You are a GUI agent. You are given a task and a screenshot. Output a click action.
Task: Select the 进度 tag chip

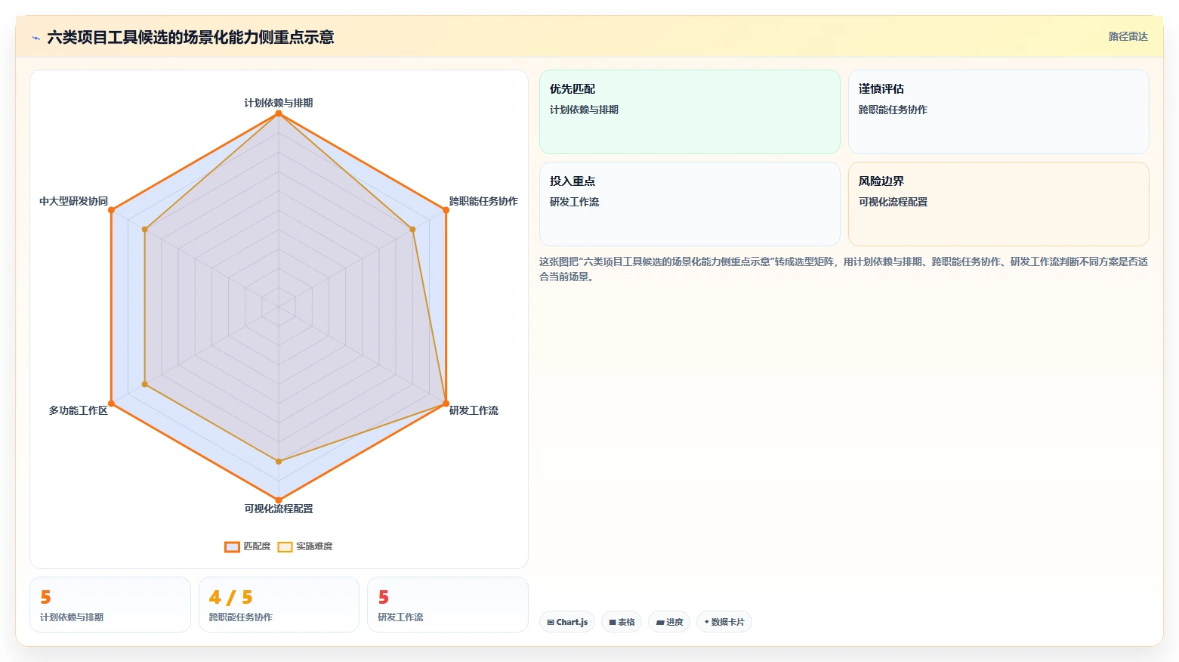[669, 622]
